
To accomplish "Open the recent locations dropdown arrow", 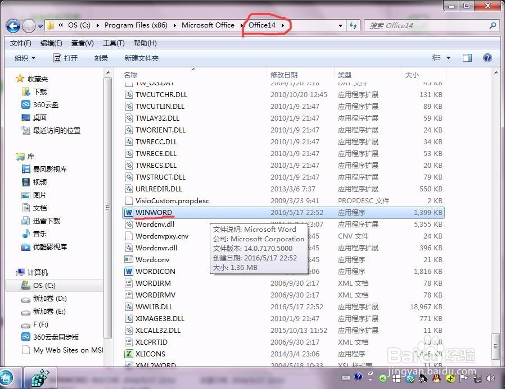I will point(40,26).
